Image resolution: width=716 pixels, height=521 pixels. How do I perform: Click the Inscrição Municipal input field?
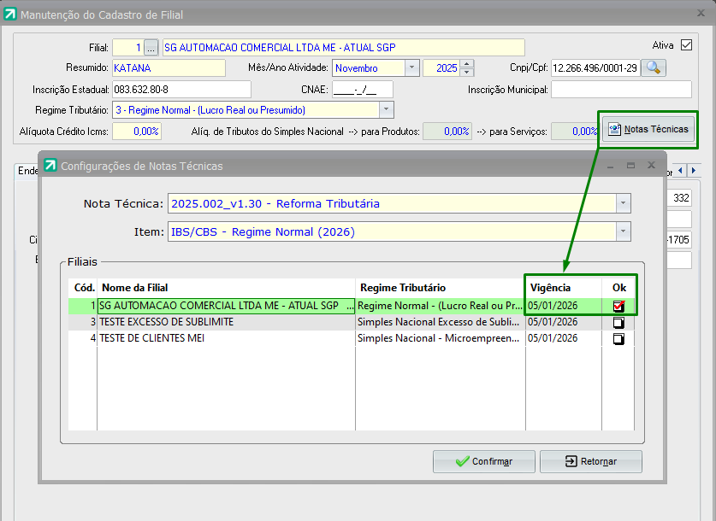(621, 89)
